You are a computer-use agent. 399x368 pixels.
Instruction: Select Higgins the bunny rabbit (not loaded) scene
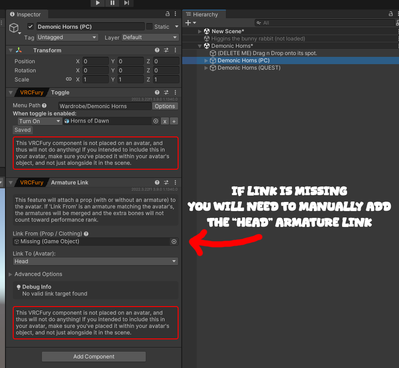coord(258,39)
